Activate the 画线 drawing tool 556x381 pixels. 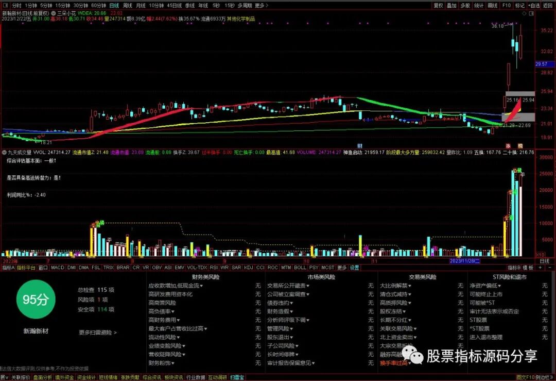[493, 5]
